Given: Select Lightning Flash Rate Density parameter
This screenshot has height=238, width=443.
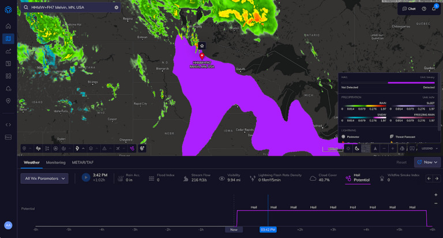Looking at the screenshot, I should [x=276, y=177].
